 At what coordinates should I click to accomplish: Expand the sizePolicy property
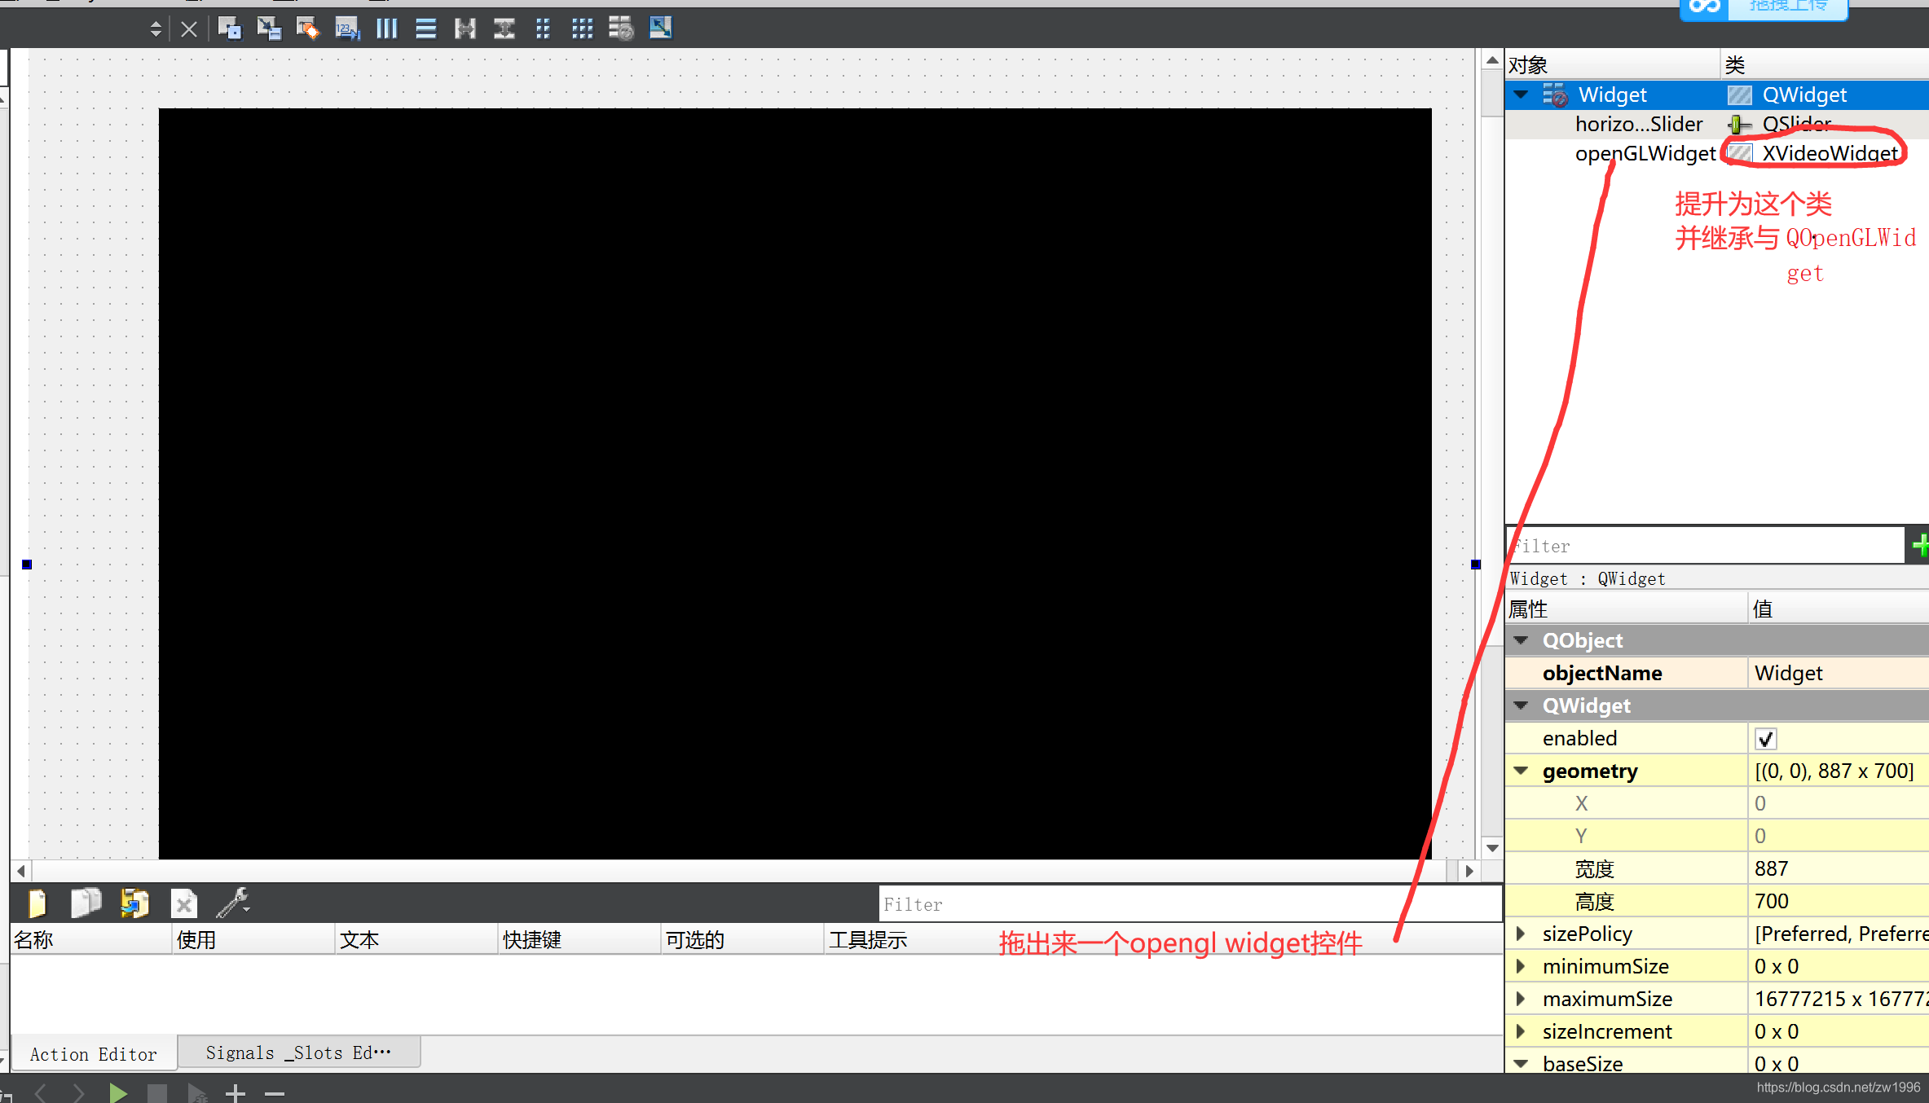1521,934
